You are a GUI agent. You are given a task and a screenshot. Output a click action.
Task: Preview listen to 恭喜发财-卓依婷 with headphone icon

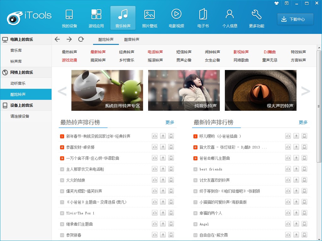point(154,147)
